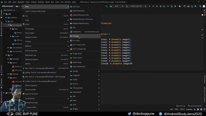Choose Optimize Imports in context menu
Screen dimensions: 206x116
[45, 59]
